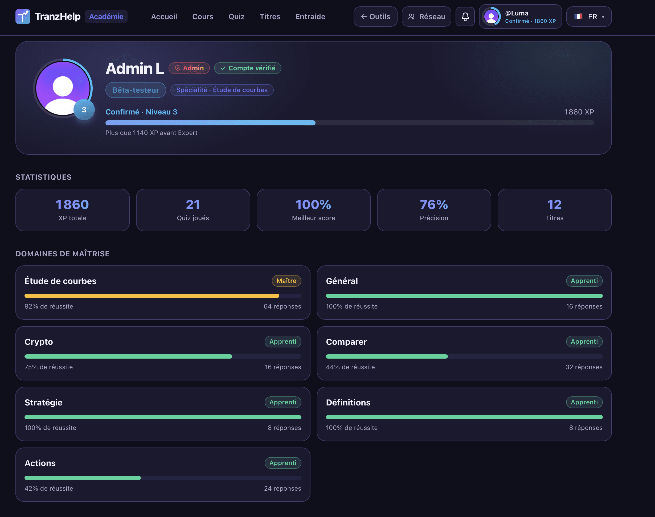655x517 pixels.
Task: Click the Compte vérifié checkmark badge
Action: tap(248, 68)
